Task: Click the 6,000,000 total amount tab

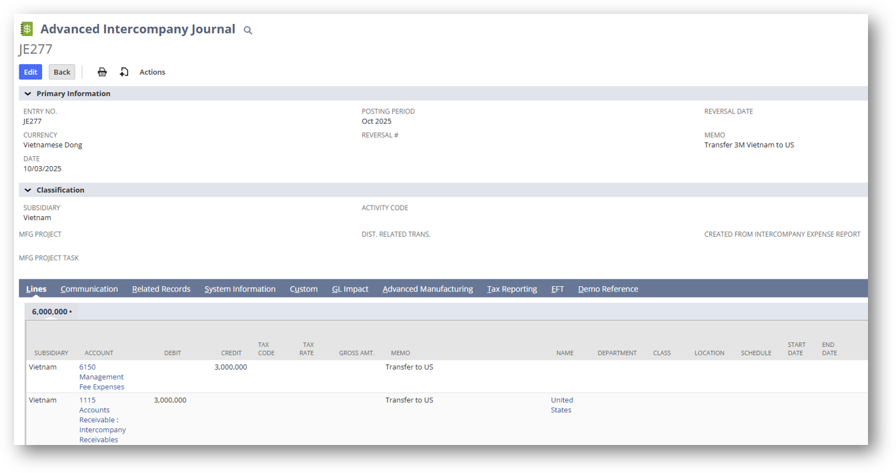Action: 51,311
